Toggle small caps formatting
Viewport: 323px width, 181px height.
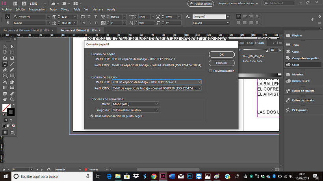[x=83, y=23]
